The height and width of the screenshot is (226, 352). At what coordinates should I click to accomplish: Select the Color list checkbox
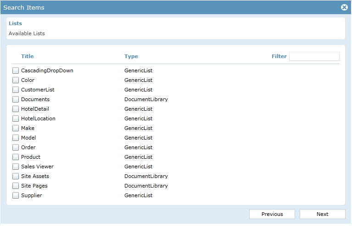[x=16, y=80]
